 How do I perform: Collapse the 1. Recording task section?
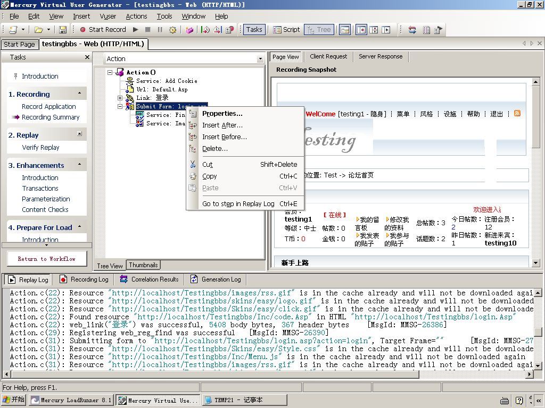[x=80, y=93]
